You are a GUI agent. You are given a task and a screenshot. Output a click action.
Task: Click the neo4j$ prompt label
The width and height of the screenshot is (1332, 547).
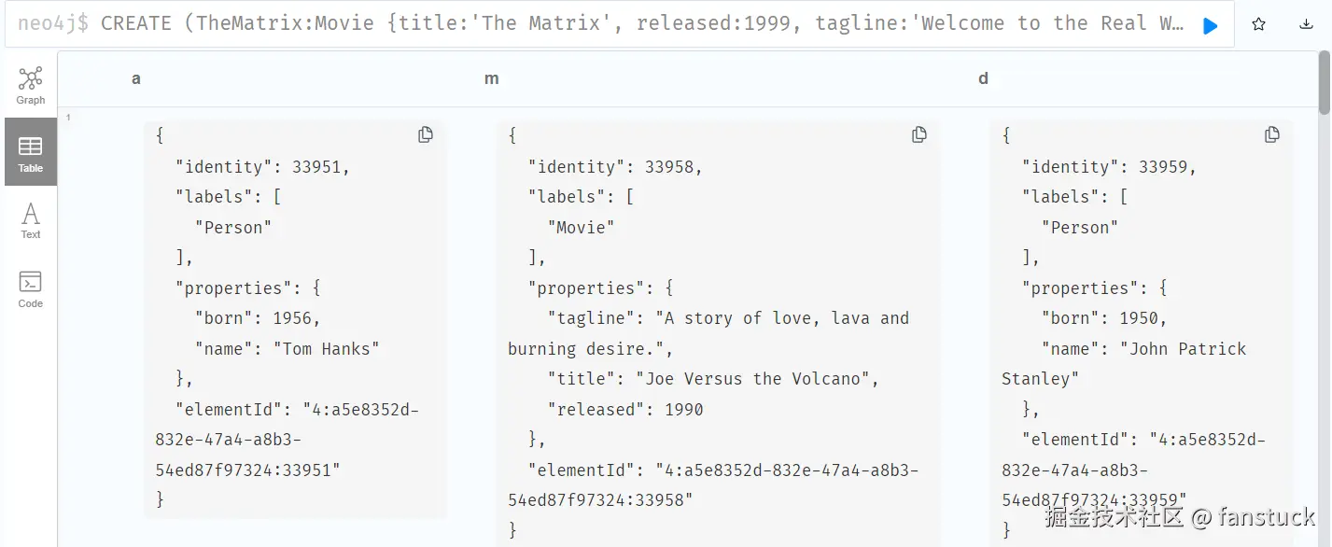point(53,24)
